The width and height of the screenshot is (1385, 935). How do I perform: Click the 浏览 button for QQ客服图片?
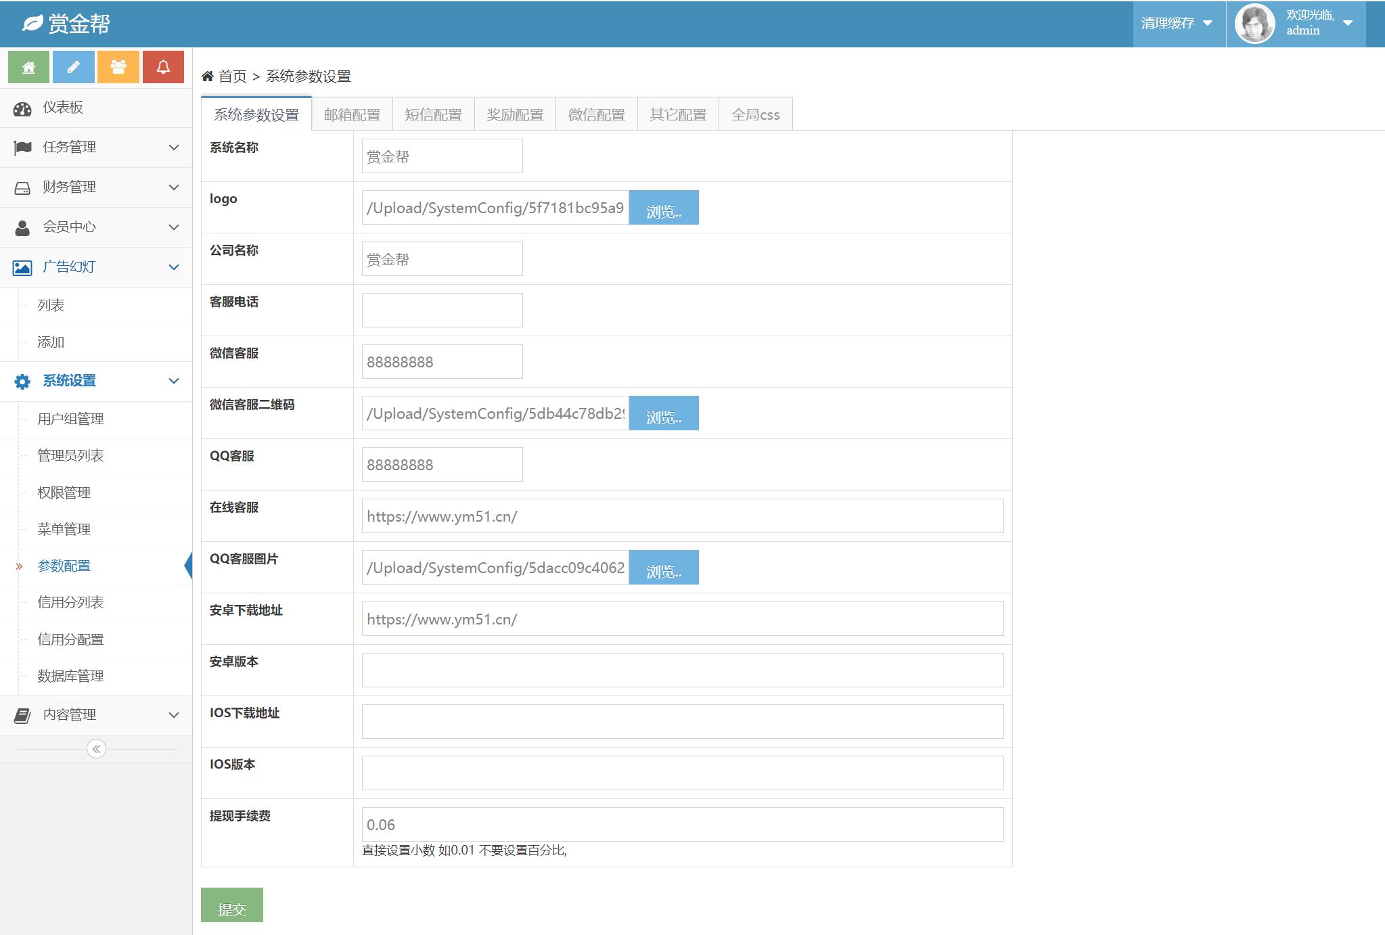coord(664,568)
